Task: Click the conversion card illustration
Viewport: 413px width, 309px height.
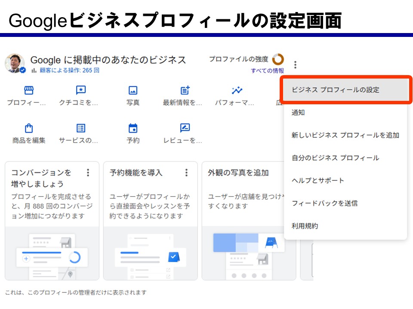Action: click(52, 253)
